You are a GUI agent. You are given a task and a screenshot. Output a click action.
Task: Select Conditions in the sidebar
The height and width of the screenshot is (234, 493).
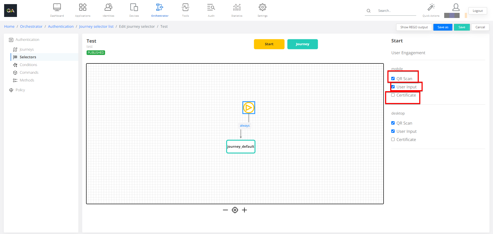coord(28,65)
